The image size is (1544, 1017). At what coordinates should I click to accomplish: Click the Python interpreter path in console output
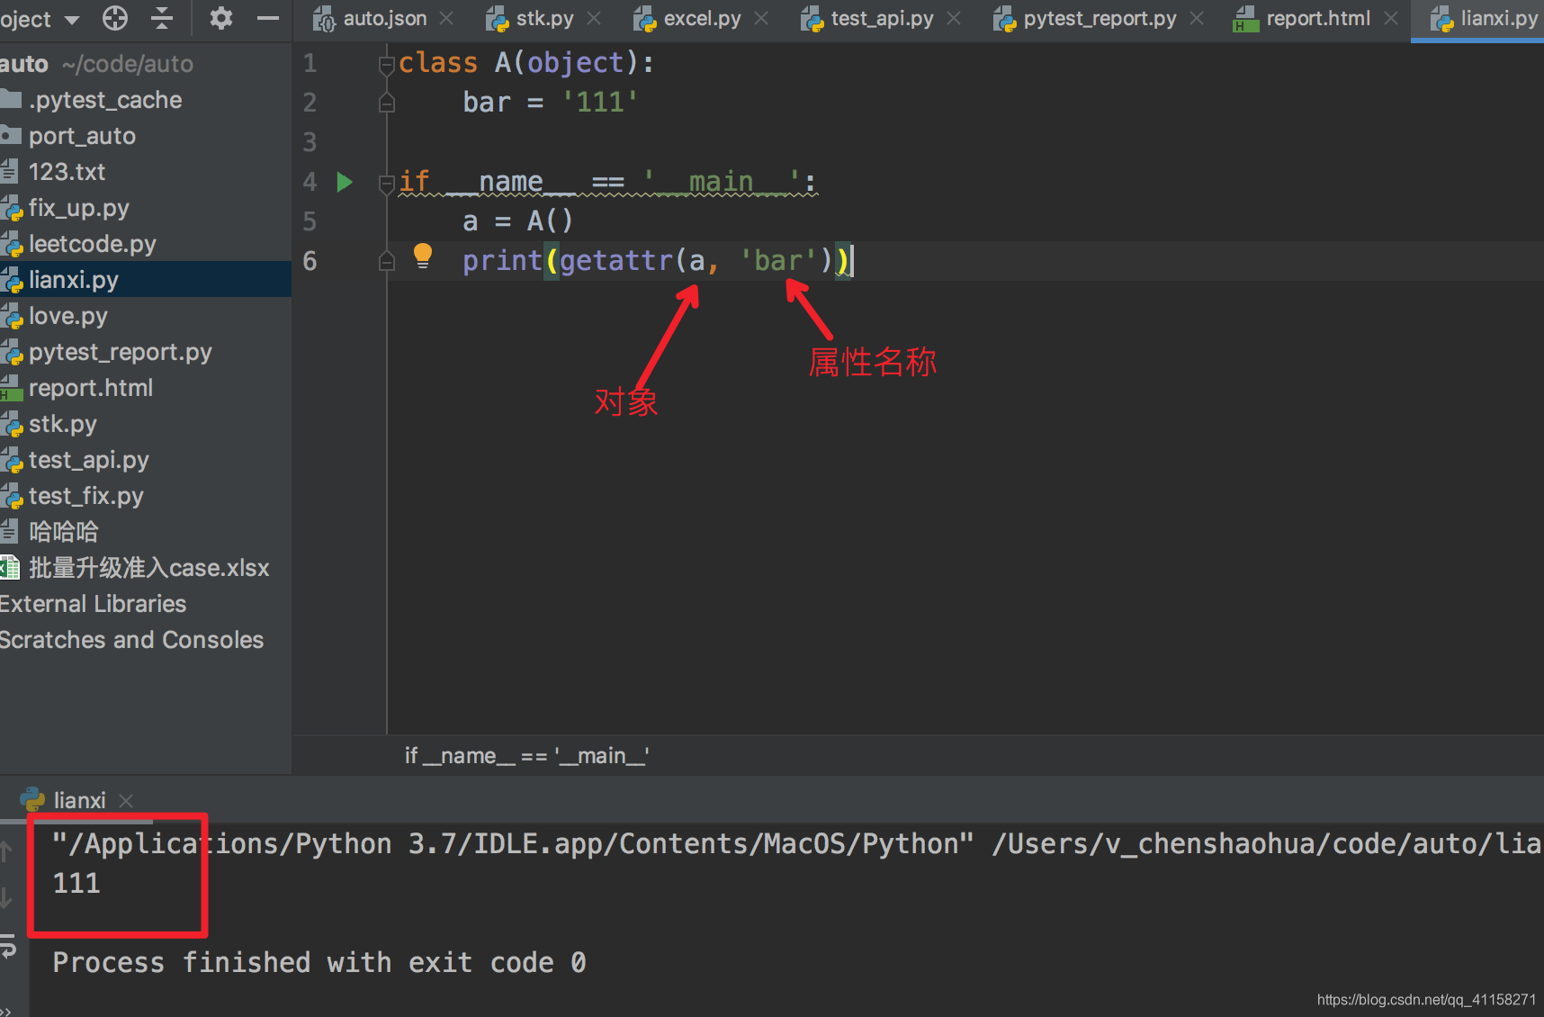coord(513,844)
